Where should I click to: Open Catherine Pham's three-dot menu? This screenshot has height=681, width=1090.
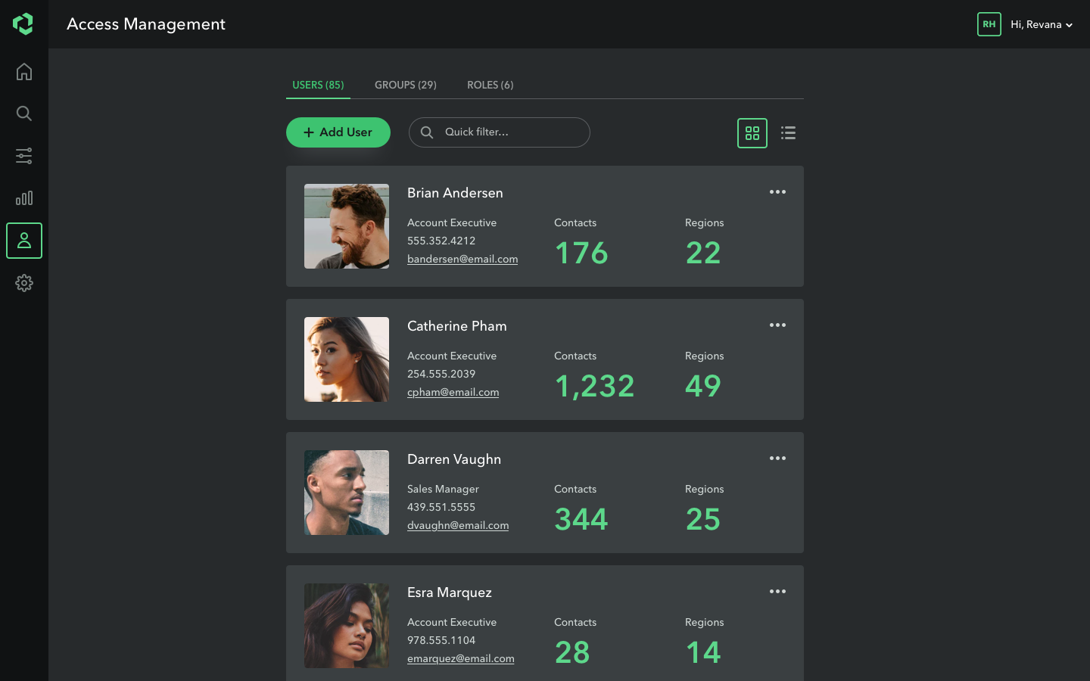[x=777, y=325]
